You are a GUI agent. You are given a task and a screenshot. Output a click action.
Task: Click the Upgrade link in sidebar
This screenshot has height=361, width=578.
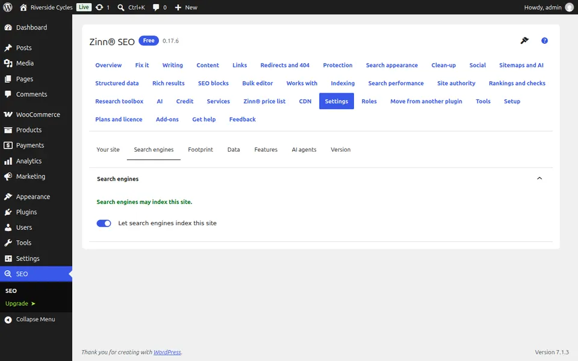20,303
